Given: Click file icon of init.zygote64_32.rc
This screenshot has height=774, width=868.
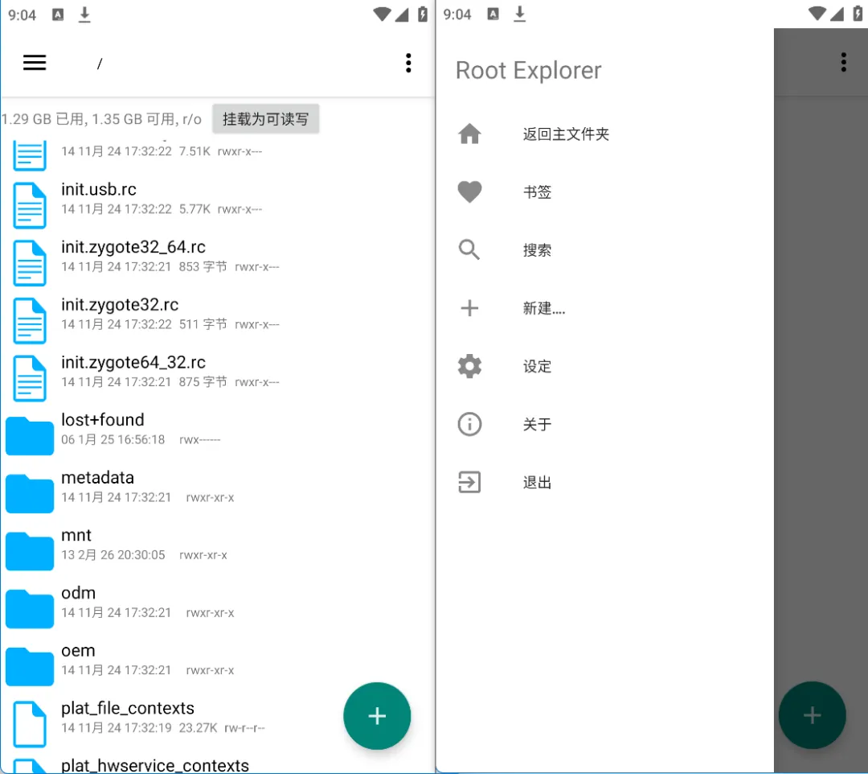Looking at the screenshot, I should [x=30, y=378].
